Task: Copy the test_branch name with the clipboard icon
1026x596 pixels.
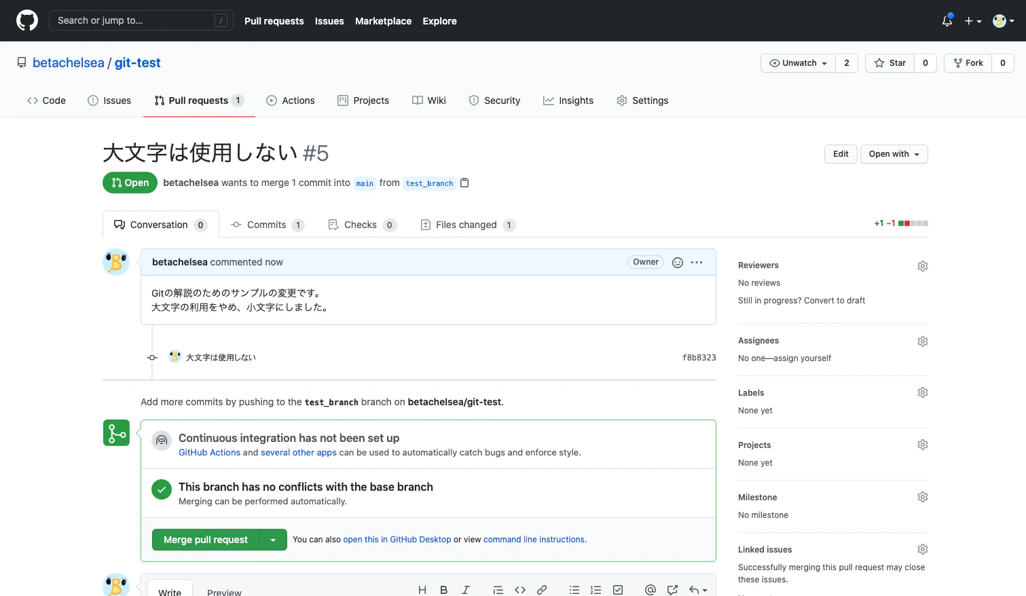Action: pyautogui.click(x=464, y=183)
